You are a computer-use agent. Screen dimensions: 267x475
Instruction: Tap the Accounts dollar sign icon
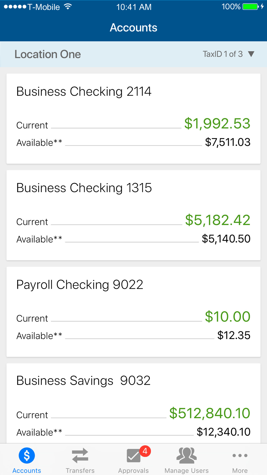[x=27, y=455]
